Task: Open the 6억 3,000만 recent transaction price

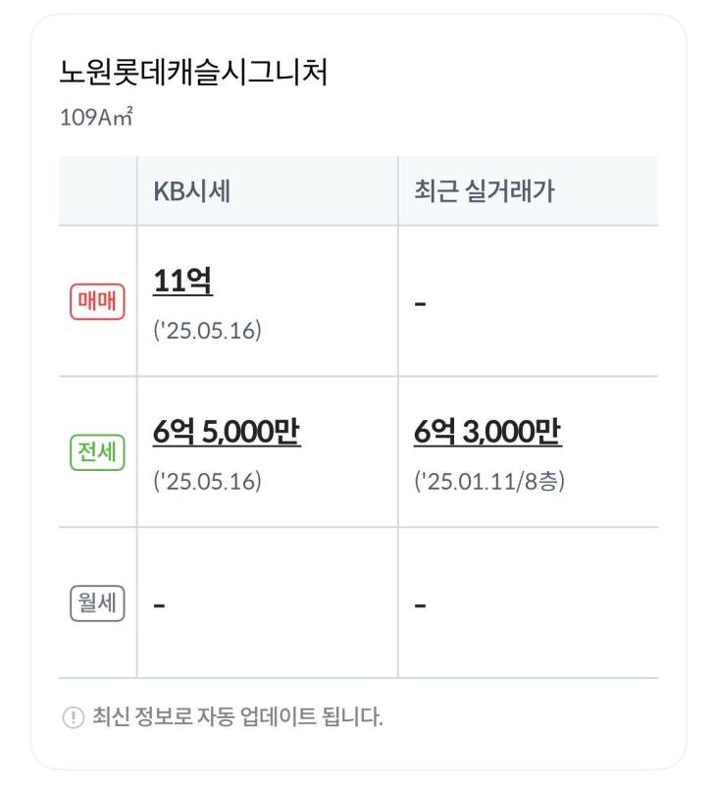Action: [487, 432]
